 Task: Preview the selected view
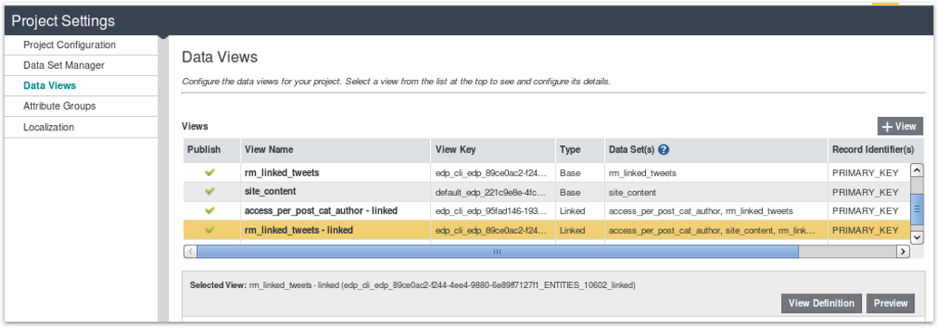(891, 303)
